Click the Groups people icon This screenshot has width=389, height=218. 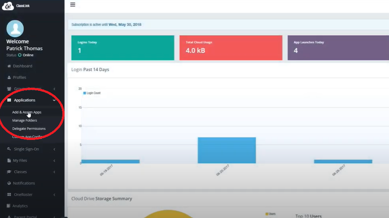point(9,89)
